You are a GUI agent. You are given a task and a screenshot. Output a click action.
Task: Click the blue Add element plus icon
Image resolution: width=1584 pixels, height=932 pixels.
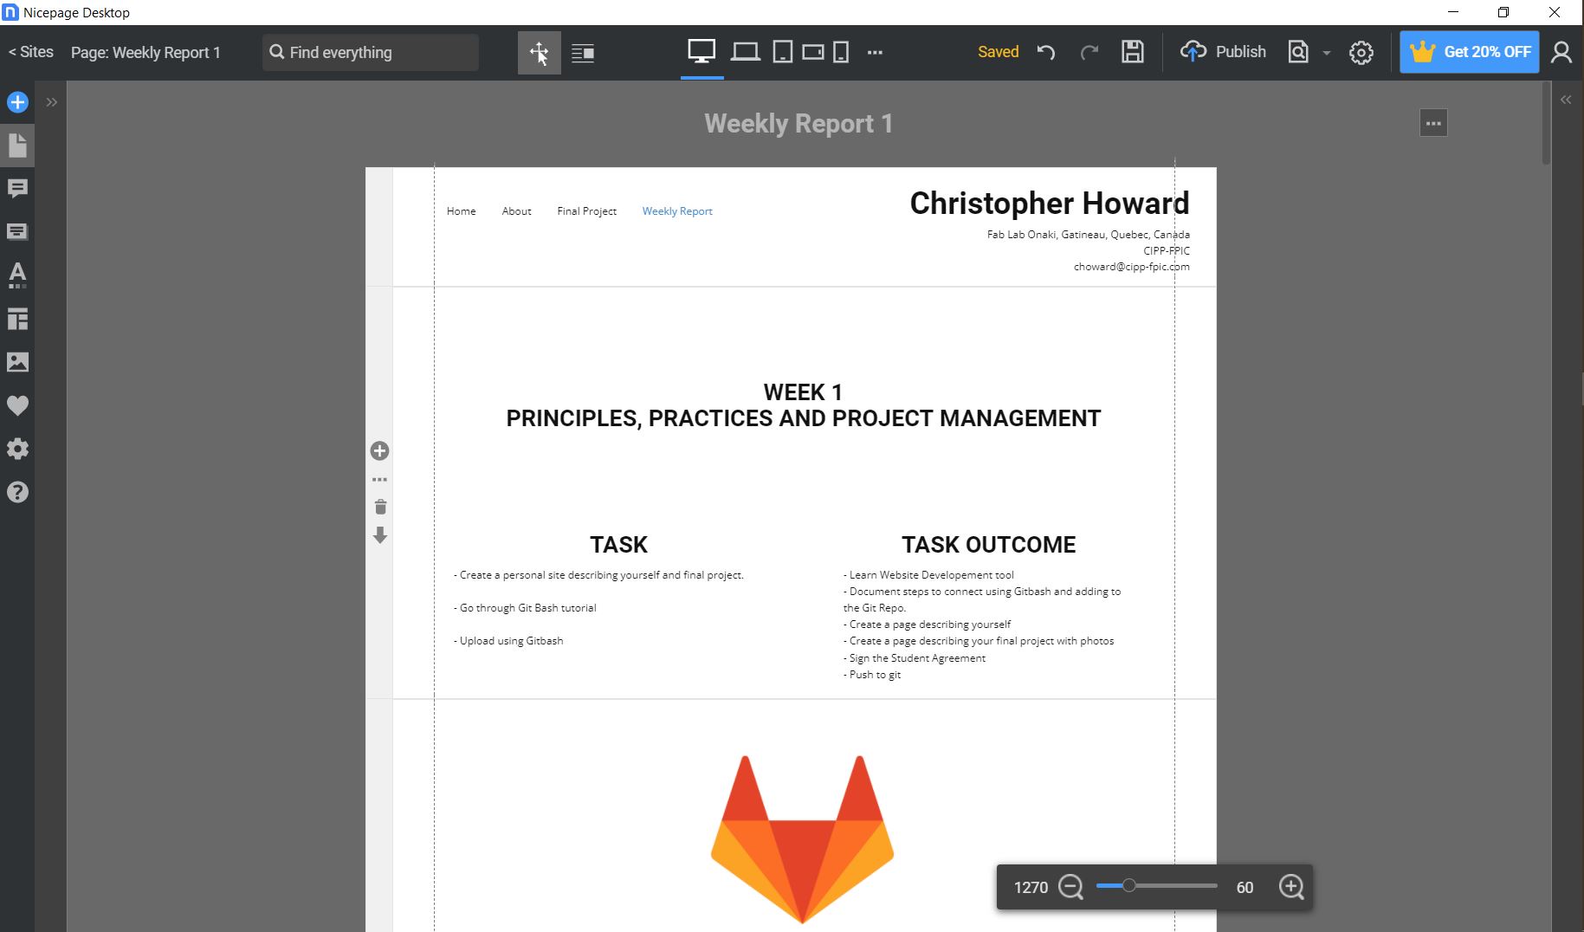(17, 102)
